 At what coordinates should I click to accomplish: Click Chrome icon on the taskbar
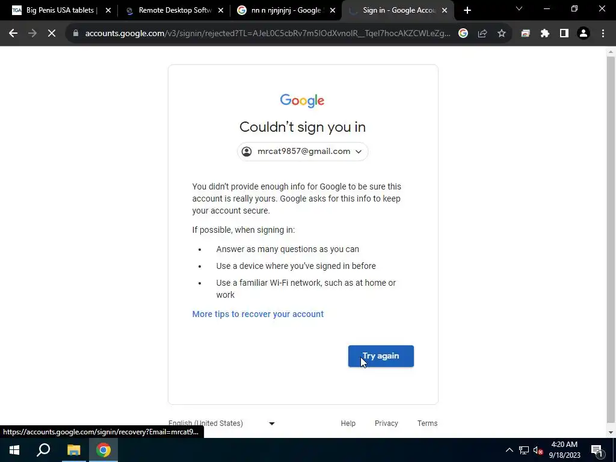coord(103,450)
